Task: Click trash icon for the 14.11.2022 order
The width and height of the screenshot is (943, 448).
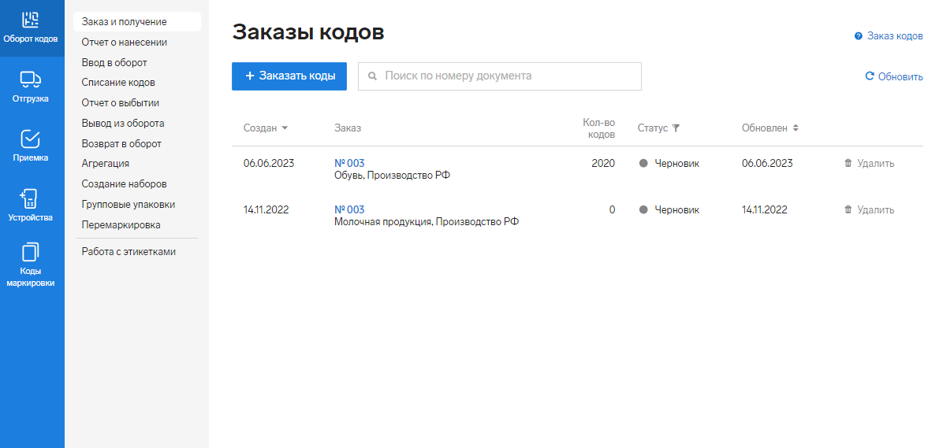Action: click(848, 209)
